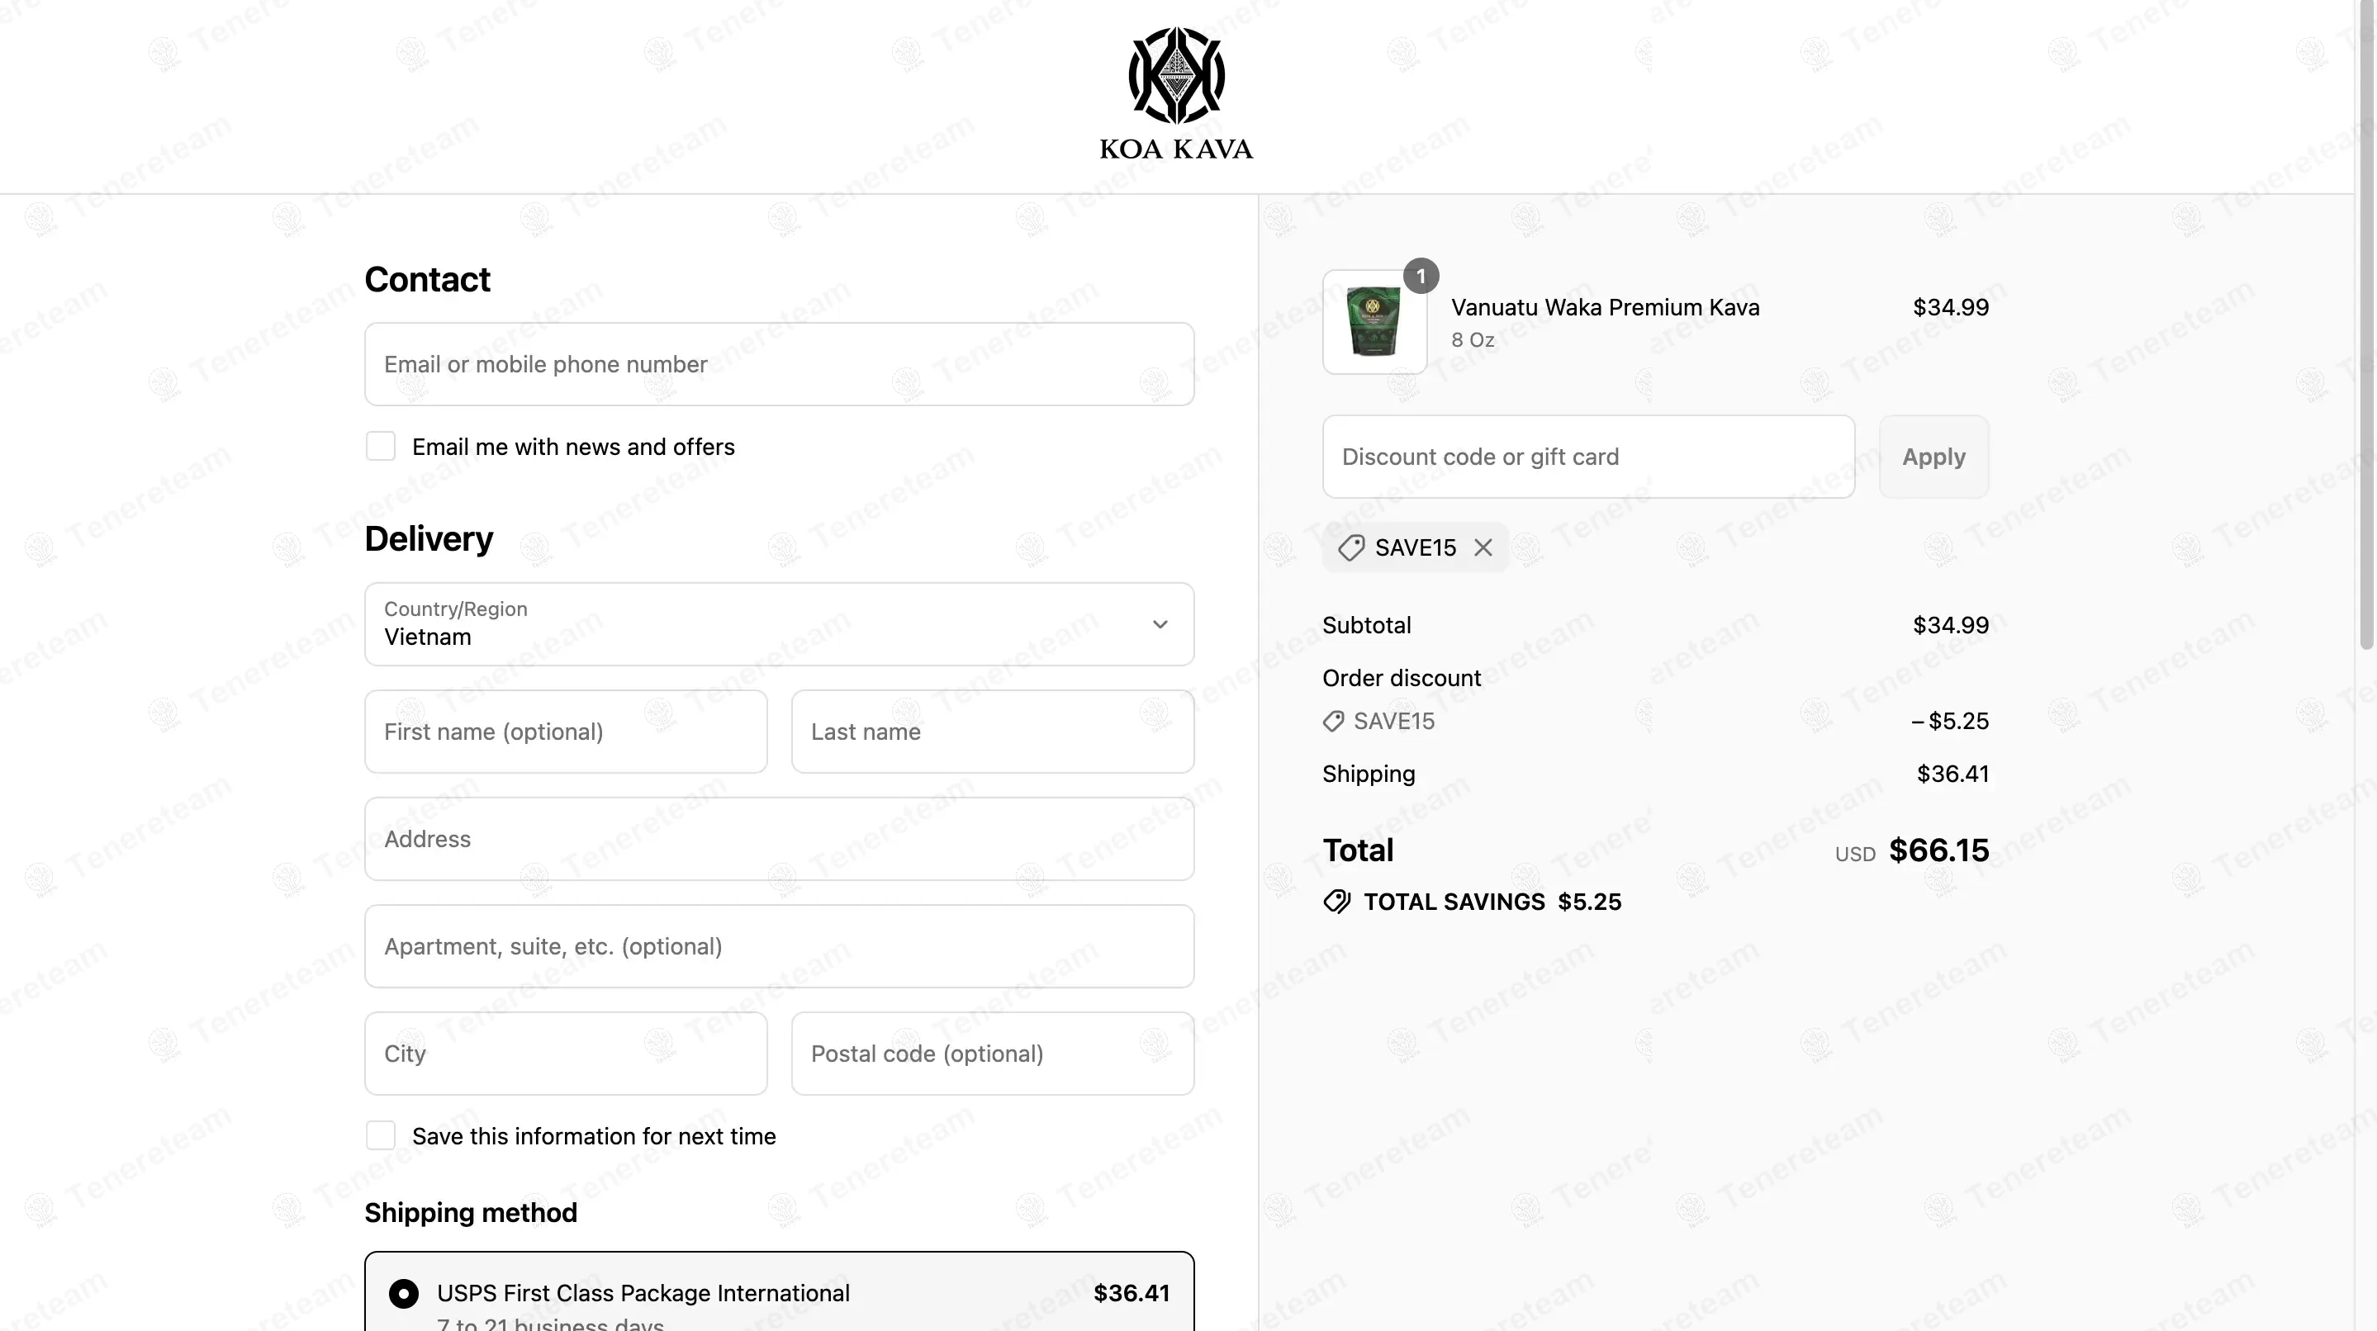This screenshot has width=2377, height=1331.
Task: Open the Vanuatu Waka Kava product thumbnail
Action: pyautogui.click(x=1374, y=322)
